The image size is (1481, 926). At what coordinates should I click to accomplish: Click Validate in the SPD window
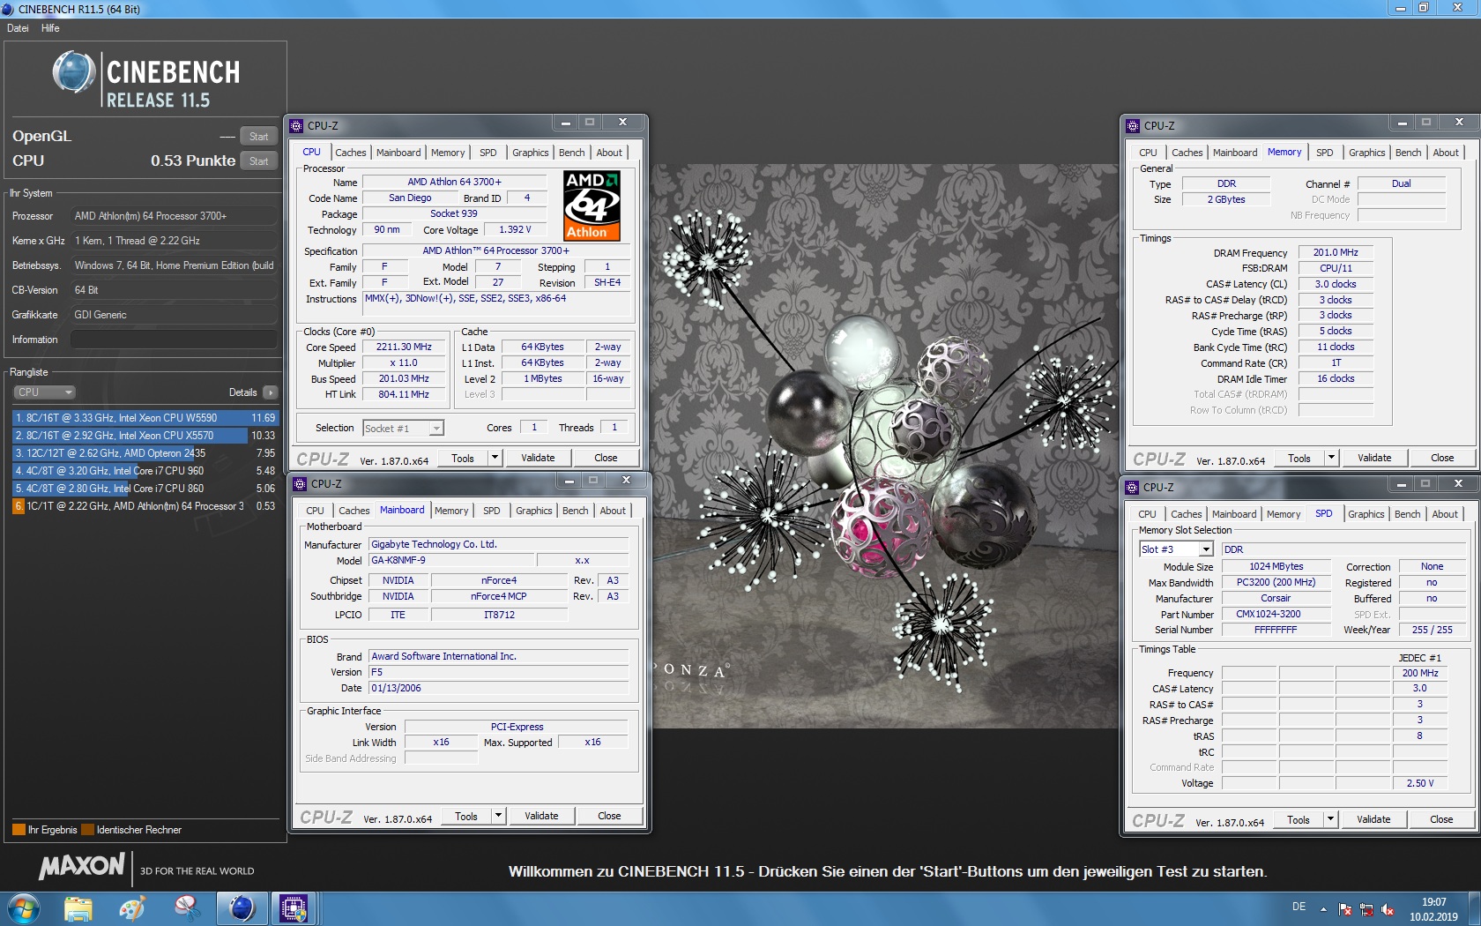[1373, 819]
